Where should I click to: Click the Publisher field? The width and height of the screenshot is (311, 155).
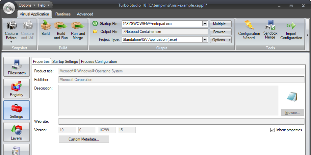pyautogui.click(x=181, y=80)
